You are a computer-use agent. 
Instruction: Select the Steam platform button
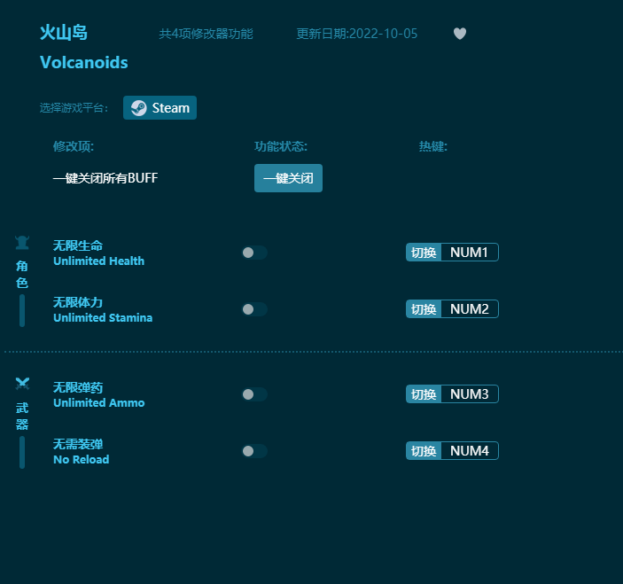pyautogui.click(x=160, y=107)
